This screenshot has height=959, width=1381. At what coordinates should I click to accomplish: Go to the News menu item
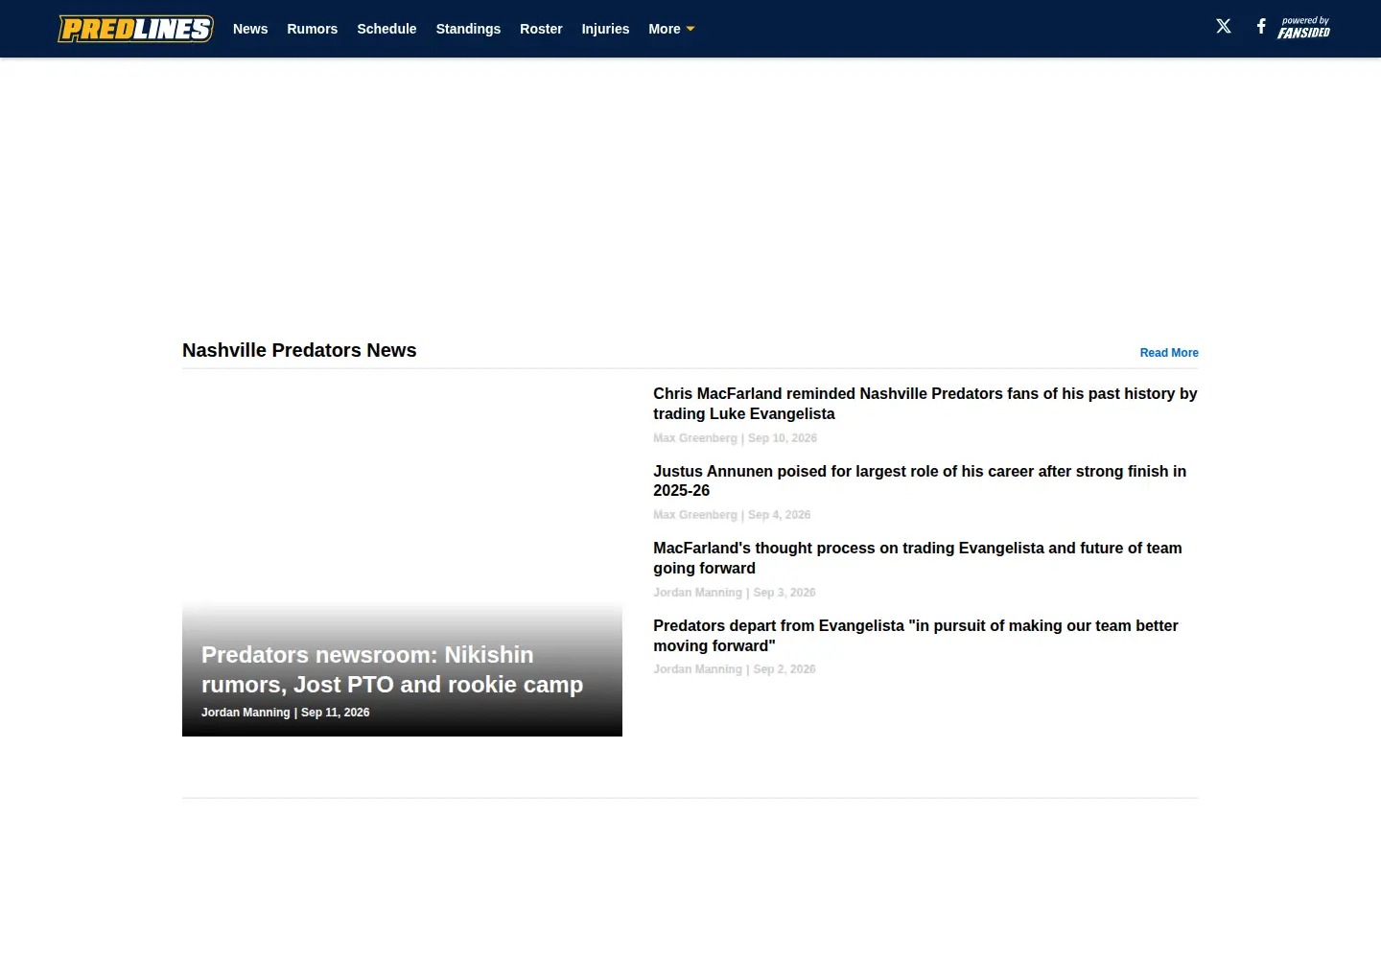click(250, 29)
